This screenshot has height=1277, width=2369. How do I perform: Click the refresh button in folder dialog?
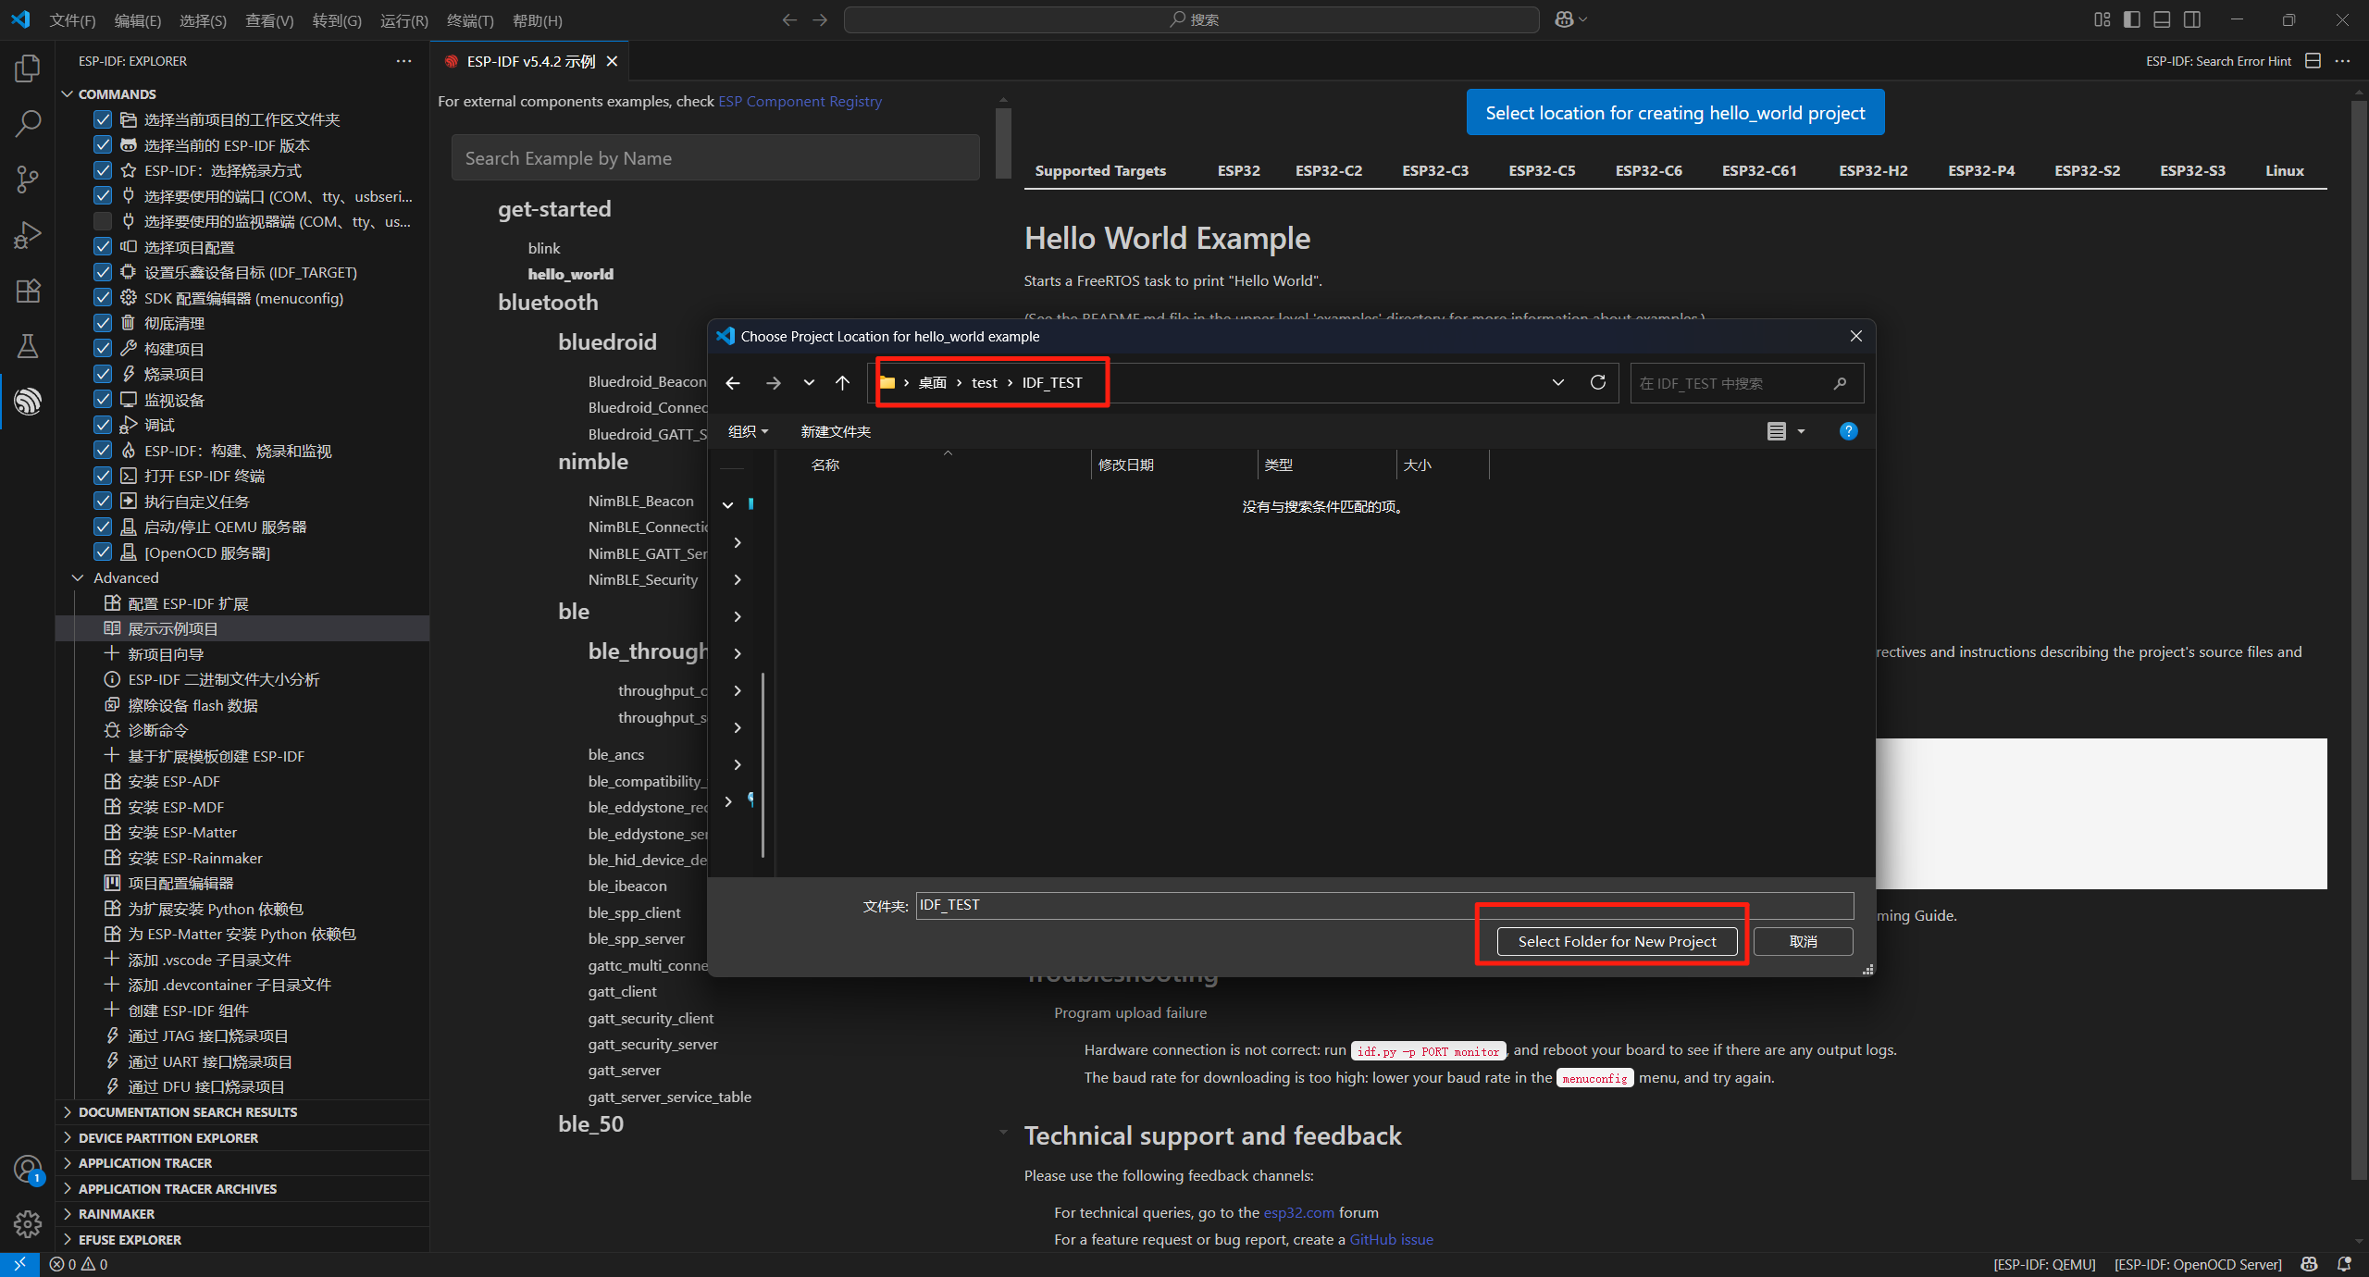1597,383
